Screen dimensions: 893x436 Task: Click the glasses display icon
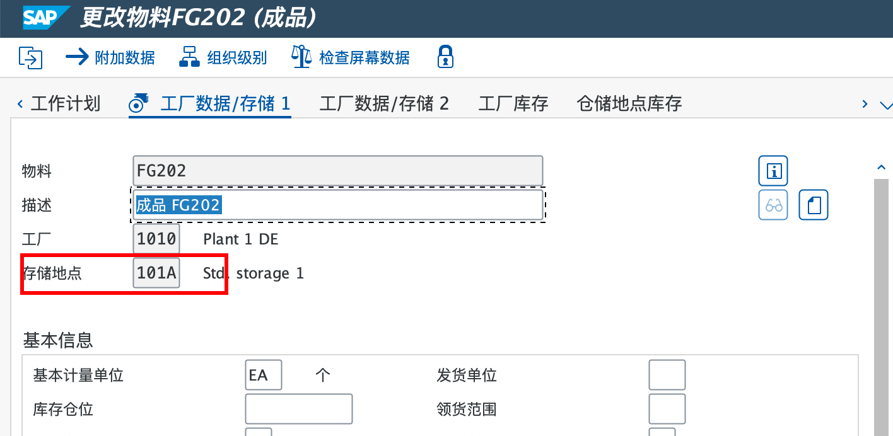pos(773,205)
